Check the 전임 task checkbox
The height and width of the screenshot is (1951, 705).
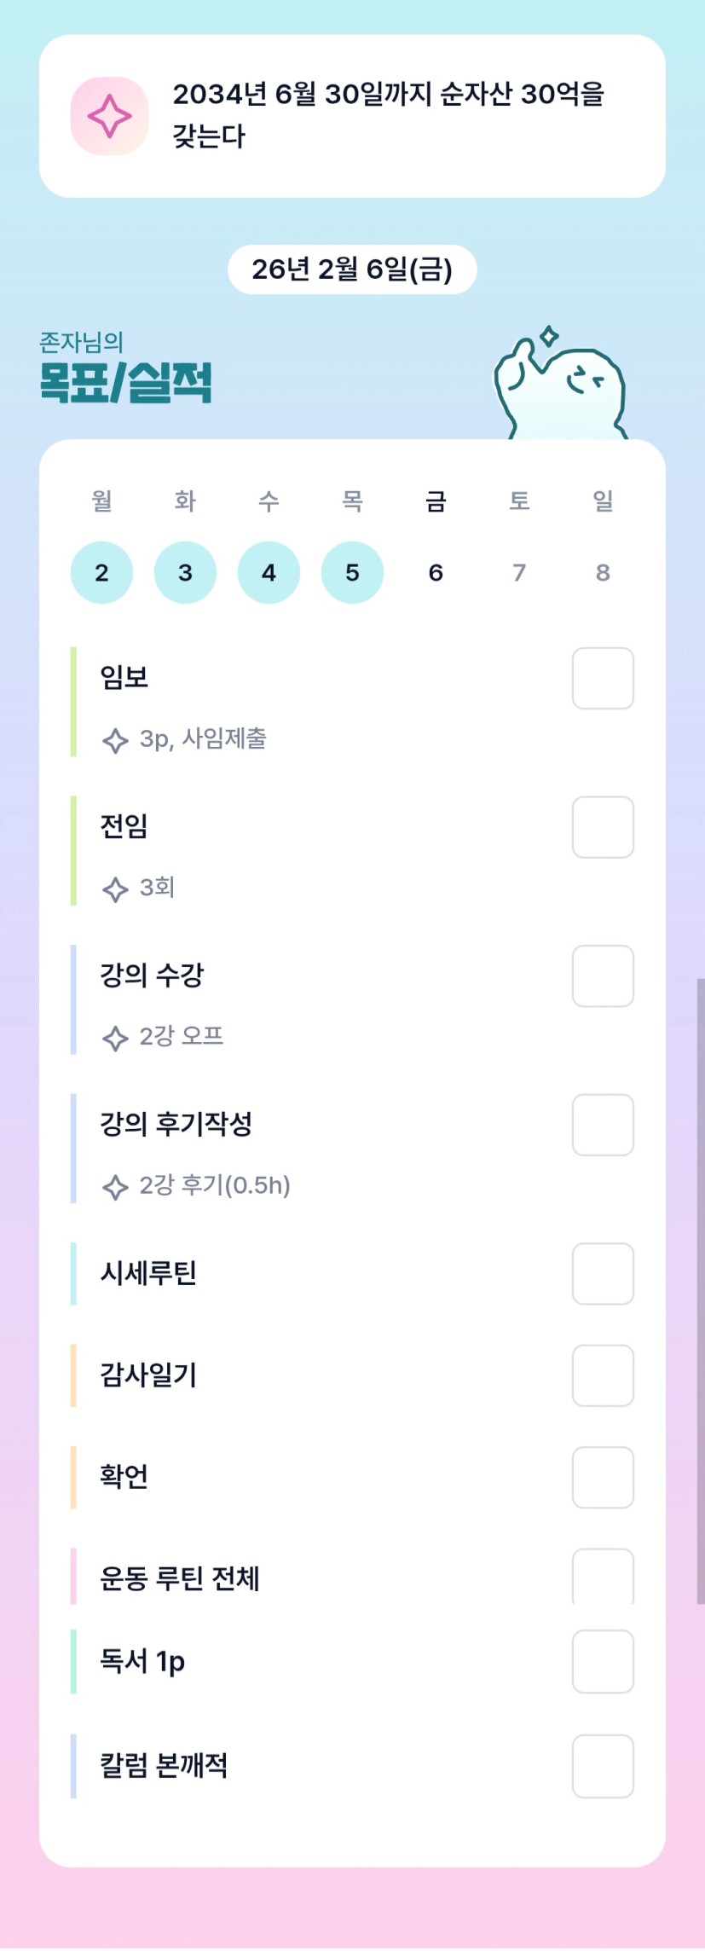(603, 827)
